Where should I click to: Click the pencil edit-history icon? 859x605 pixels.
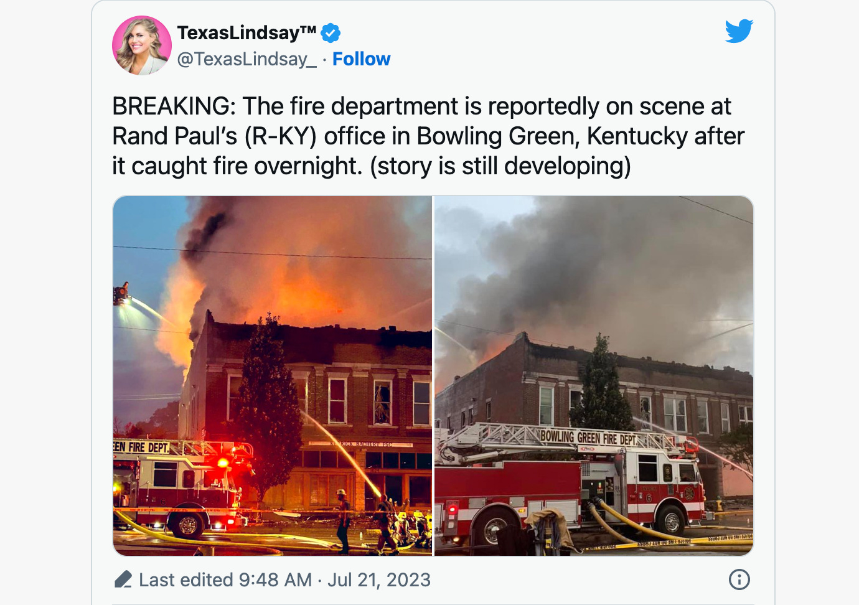[x=123, y=579]
